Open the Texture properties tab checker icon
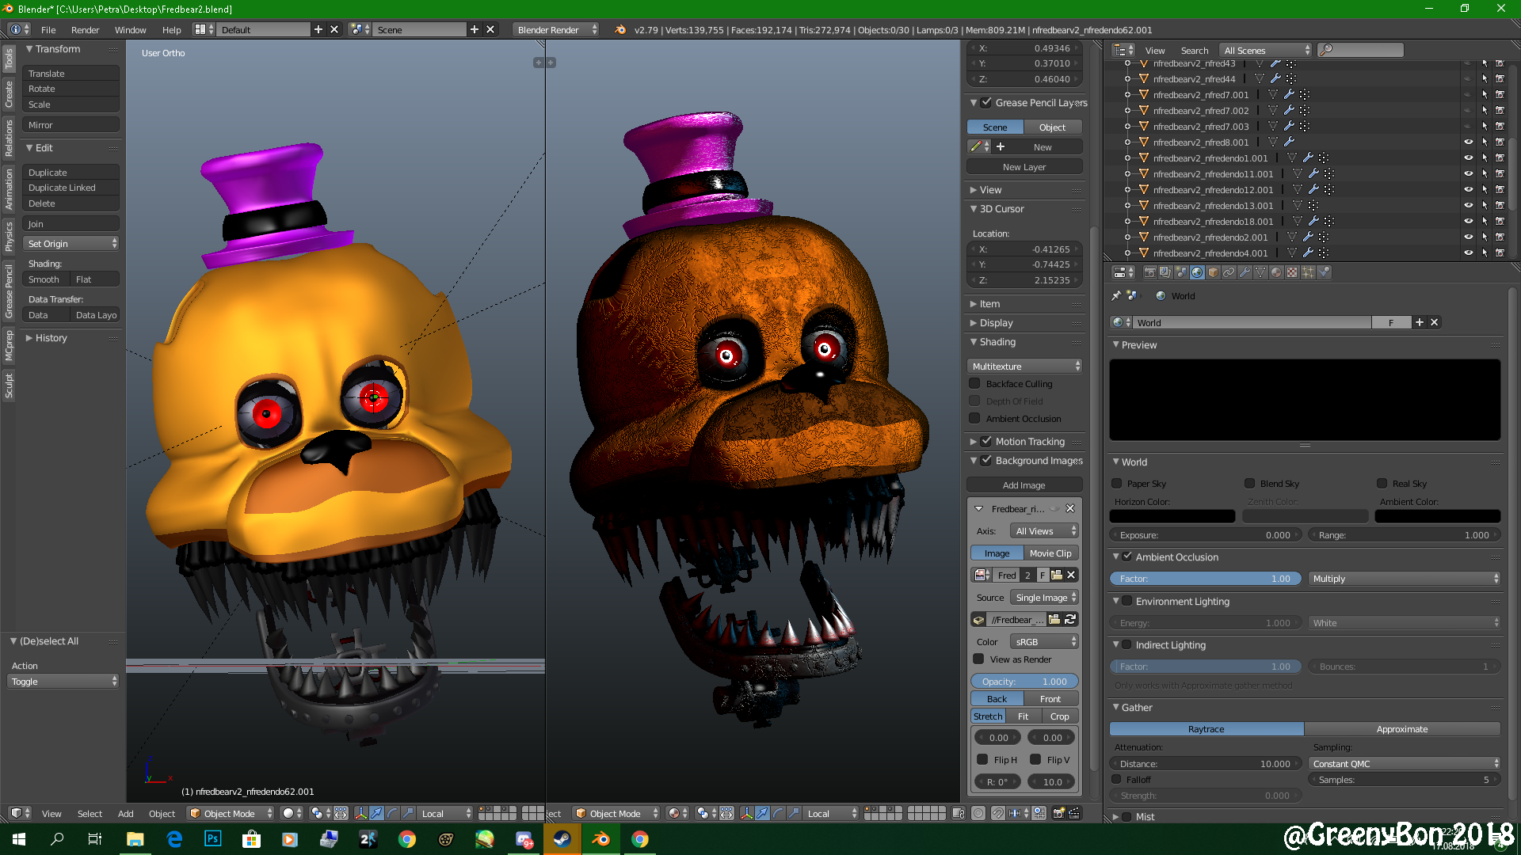This screenshot has width=1521, height=855. [x=1292, y=272]
